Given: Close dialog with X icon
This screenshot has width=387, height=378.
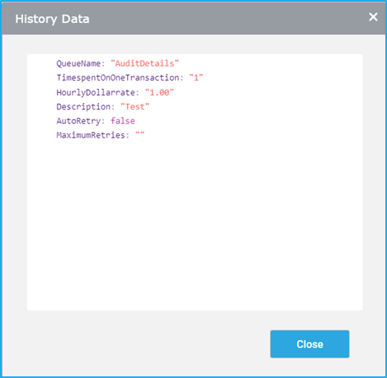Looking at the screenshot, I should click(x=373, y=17).
